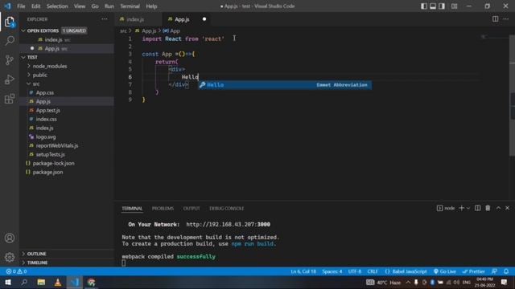Open Run and Debug view
The image size is (515, 289).
pyautogui.click(x=10, y=79)
